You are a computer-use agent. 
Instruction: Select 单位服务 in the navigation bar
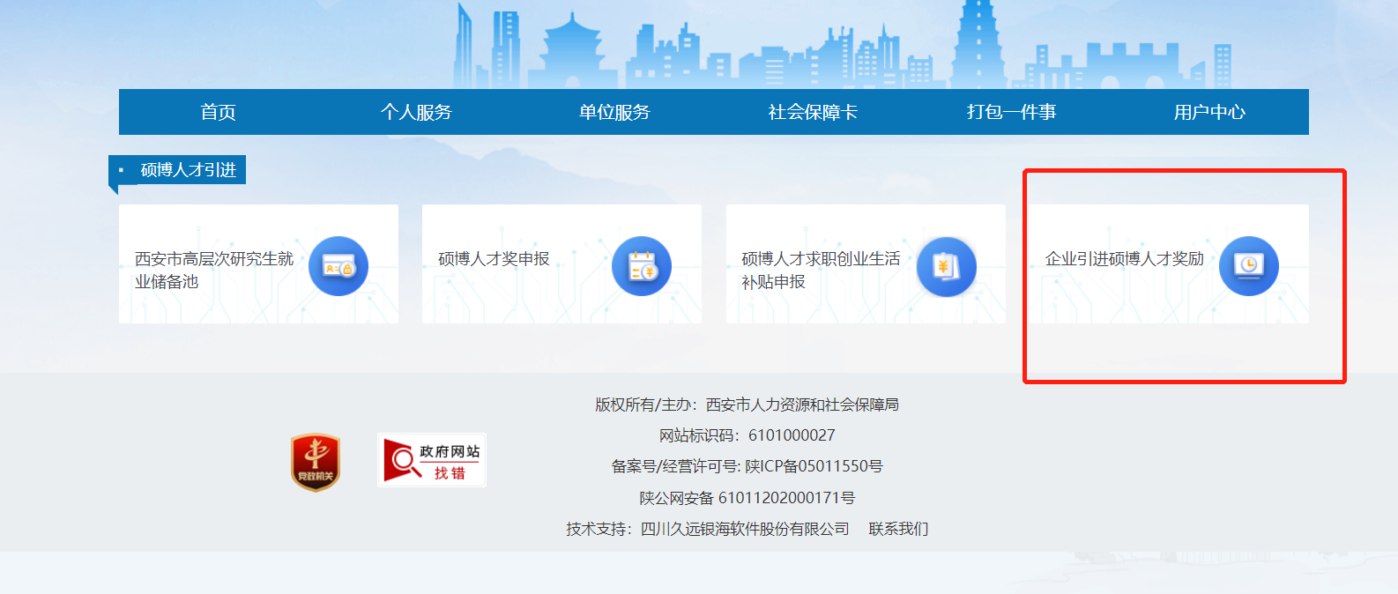point(614,112)
